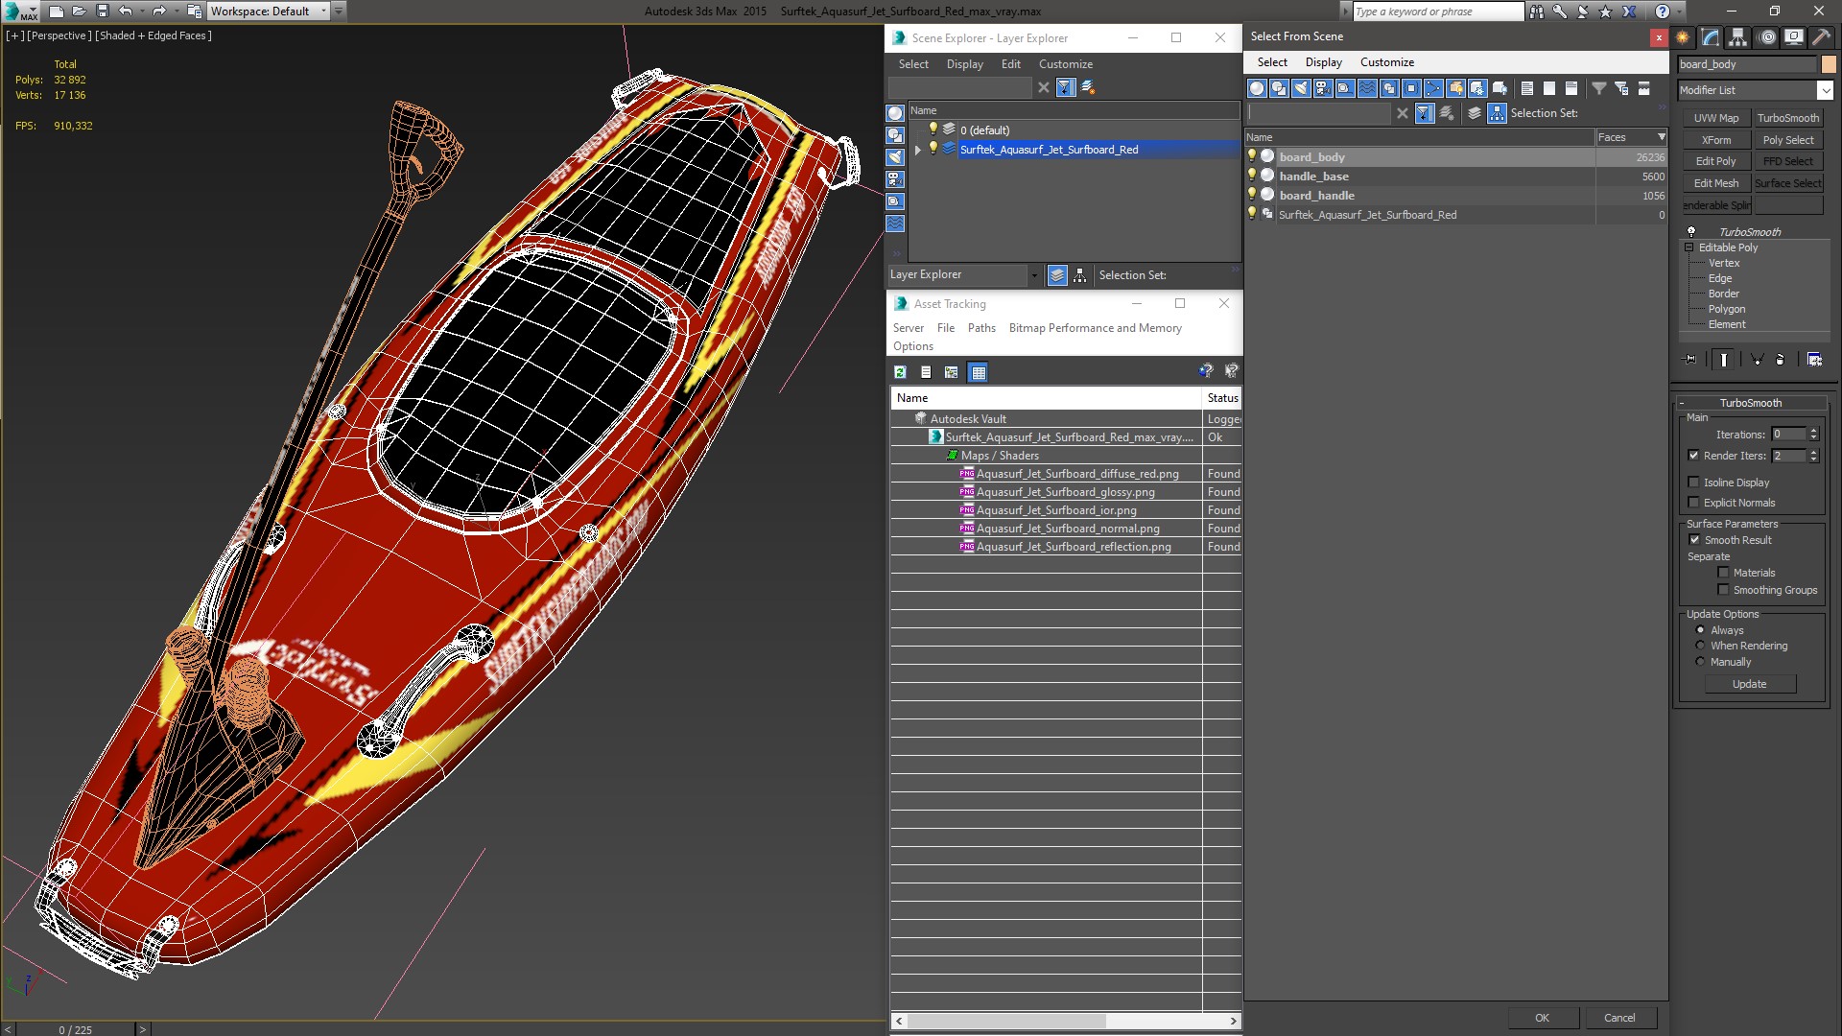This screenshot has height=1036, width=1842.
Task: Click Edit Poly modifier button
Action: pos(1715,161)
